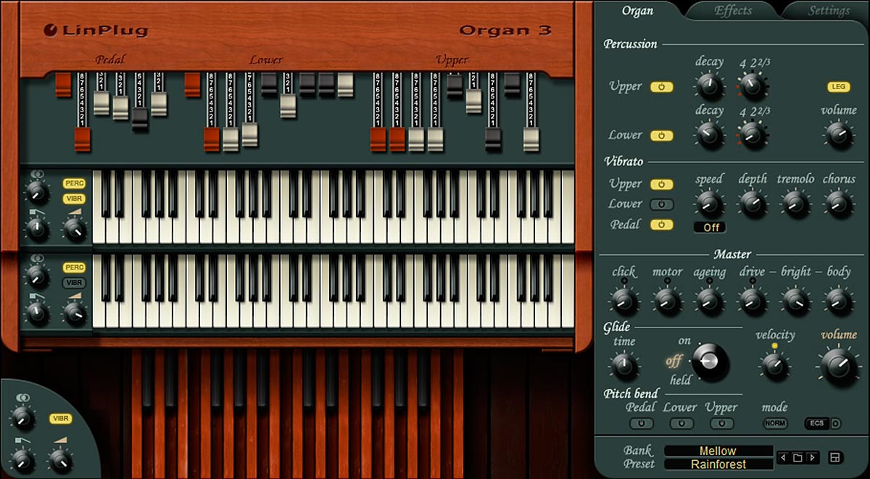870x479 pixels.
Task: Switch to the Organ tab
Action: click(637, 10)
